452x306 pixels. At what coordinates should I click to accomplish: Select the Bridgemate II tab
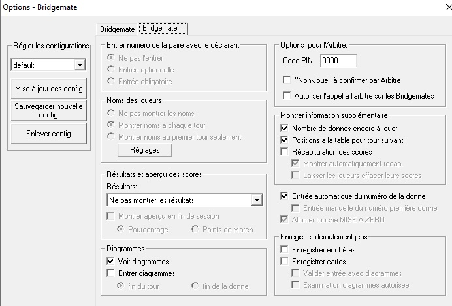pyautogui.click(x=163, y=28)
